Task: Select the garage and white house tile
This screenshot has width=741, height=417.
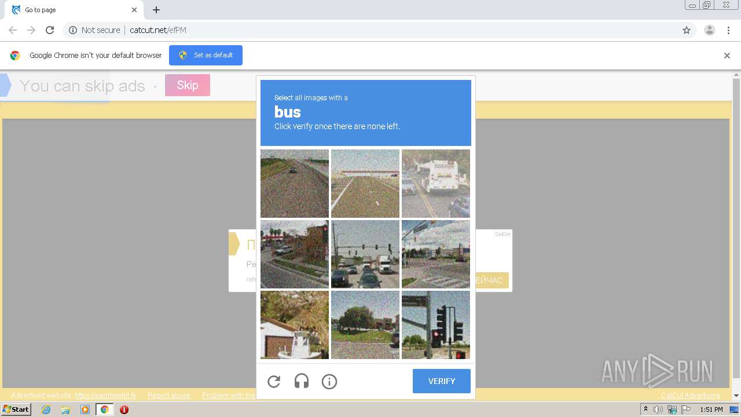Action: (295, 325)
